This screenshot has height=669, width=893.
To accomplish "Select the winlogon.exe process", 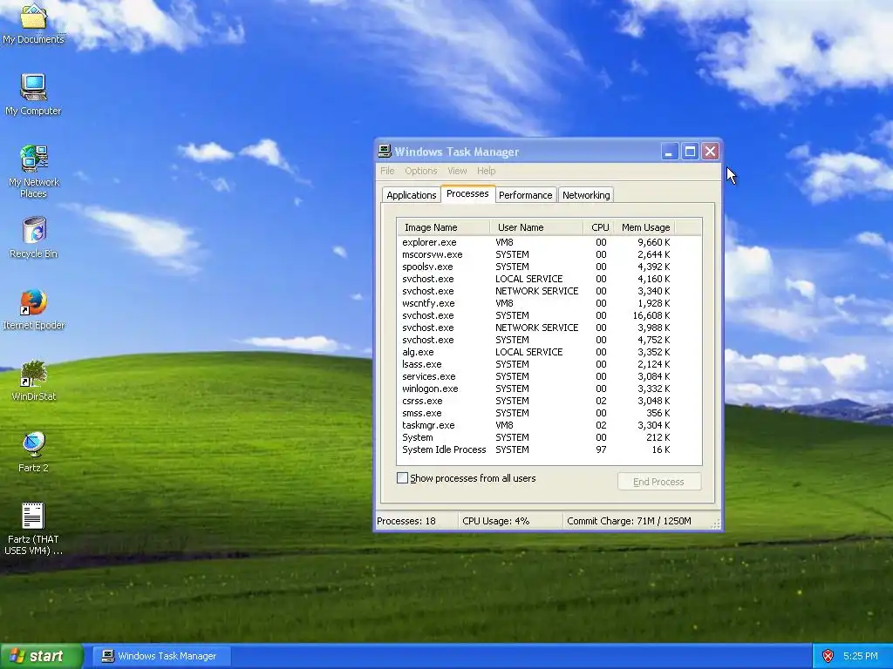I will point(549,389).
